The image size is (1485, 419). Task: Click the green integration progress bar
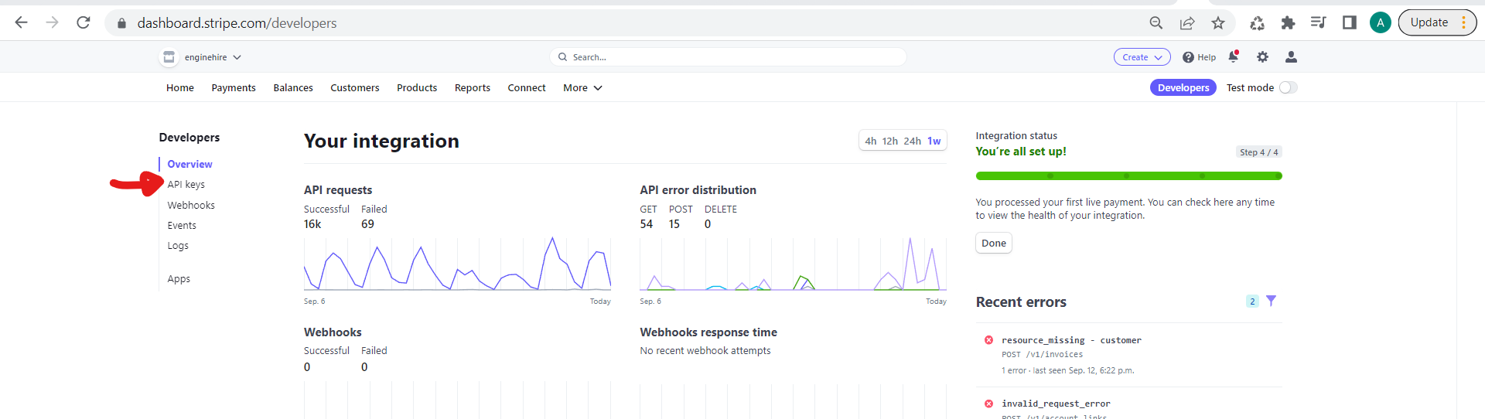[x=1129, y=176]
